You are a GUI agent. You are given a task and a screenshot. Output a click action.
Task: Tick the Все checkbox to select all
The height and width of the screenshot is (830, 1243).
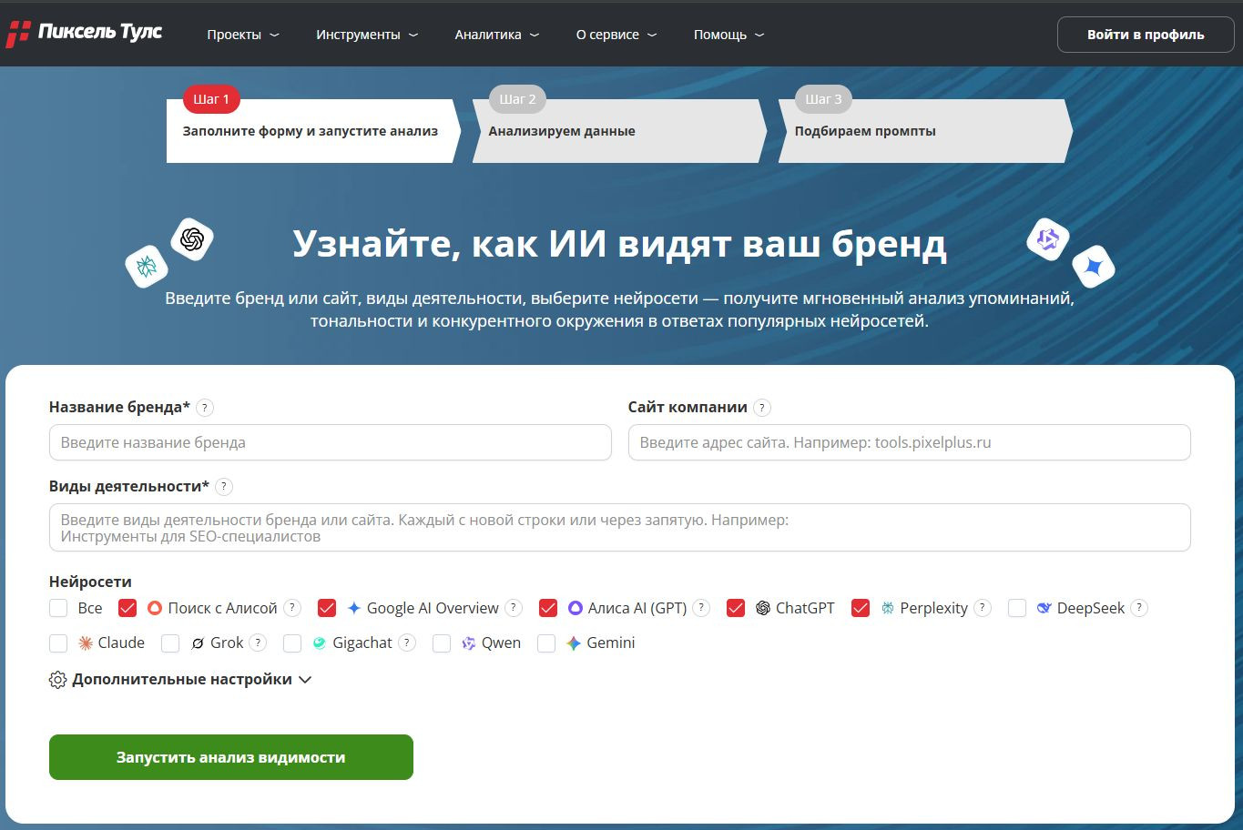pyautogui.click(x=58, y=608)
